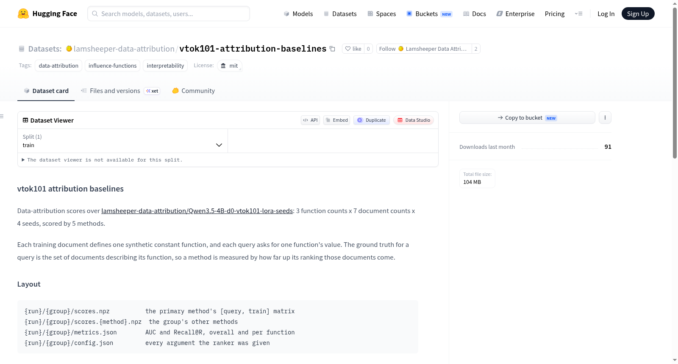
Task: Go to the Pricing page
Action: tap(555, 14)
